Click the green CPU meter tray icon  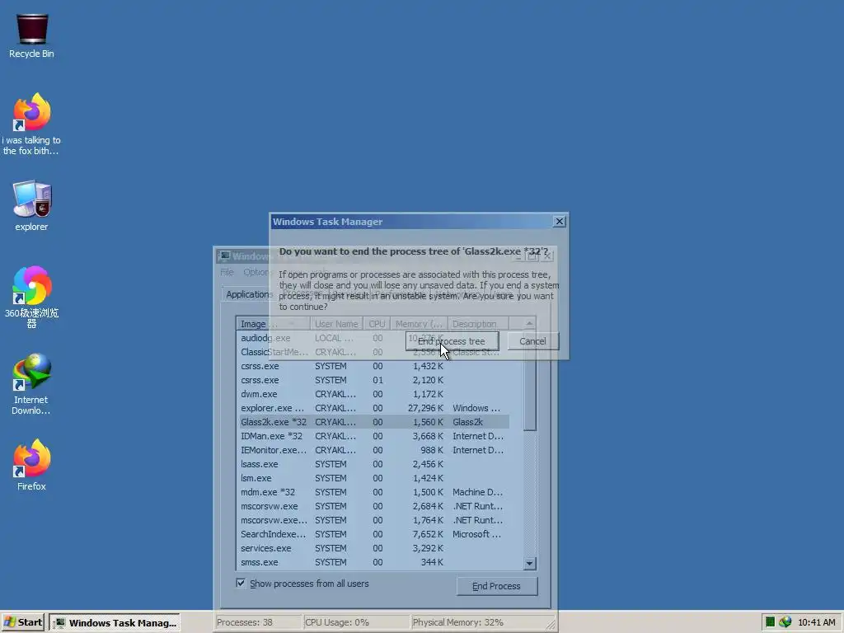[771, 622]
